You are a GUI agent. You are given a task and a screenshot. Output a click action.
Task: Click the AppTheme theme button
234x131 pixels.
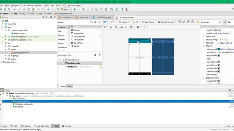(x=148, y=22)
